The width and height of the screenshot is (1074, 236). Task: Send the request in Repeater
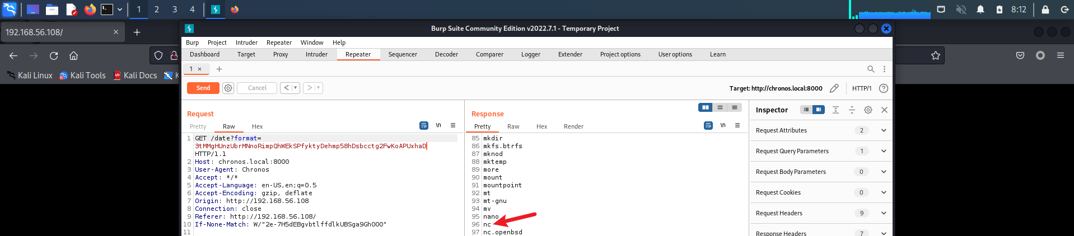[x=203, y=88]
